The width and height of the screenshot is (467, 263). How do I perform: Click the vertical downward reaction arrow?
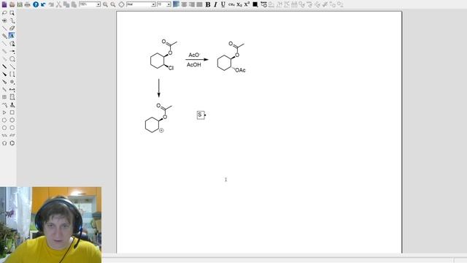coord(159,88)
